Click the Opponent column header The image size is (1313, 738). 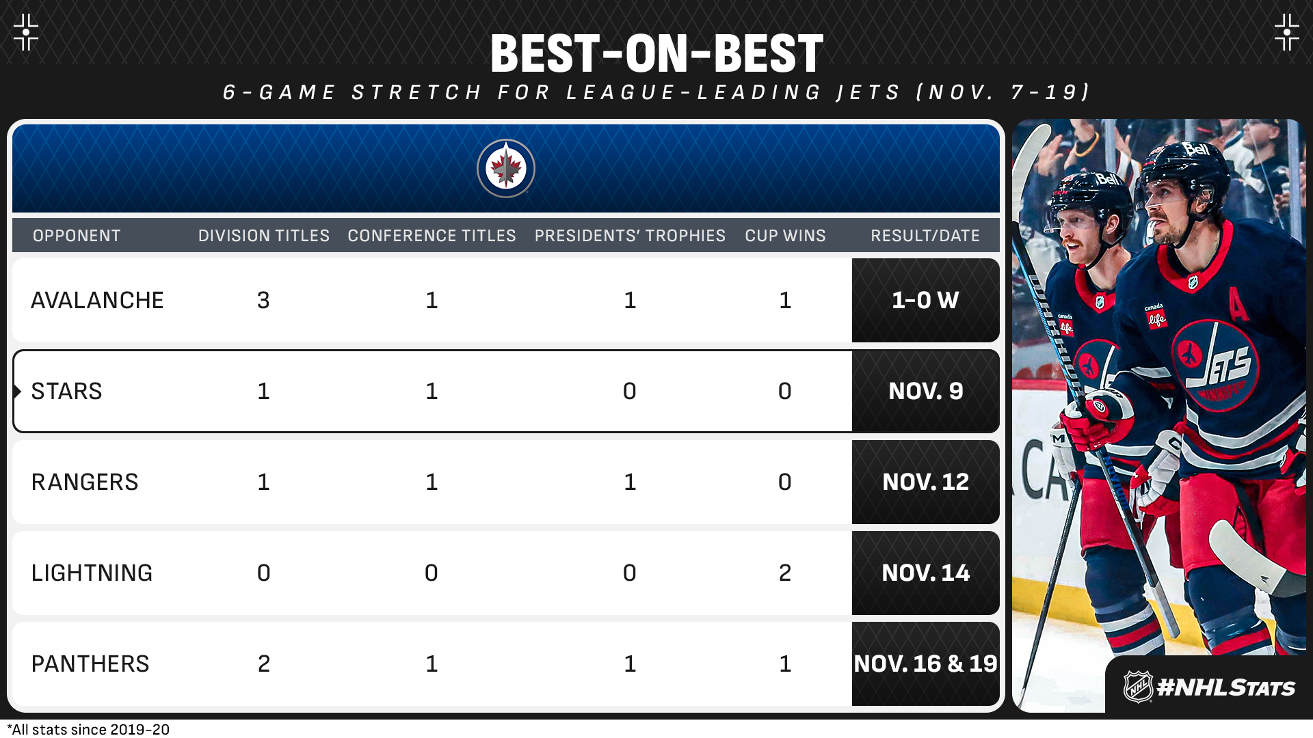tap(77, 236)
